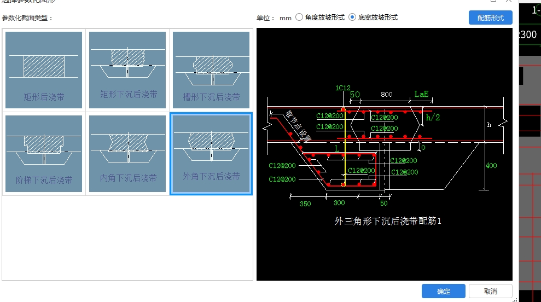Click the green 350 bottom dimension
Viewport: 541px width, 302px height.
click(x=305, y=204)
